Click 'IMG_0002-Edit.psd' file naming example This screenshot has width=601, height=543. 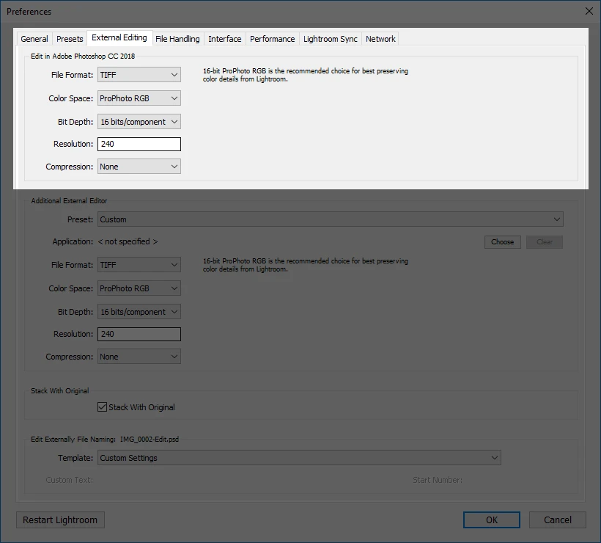150,439
